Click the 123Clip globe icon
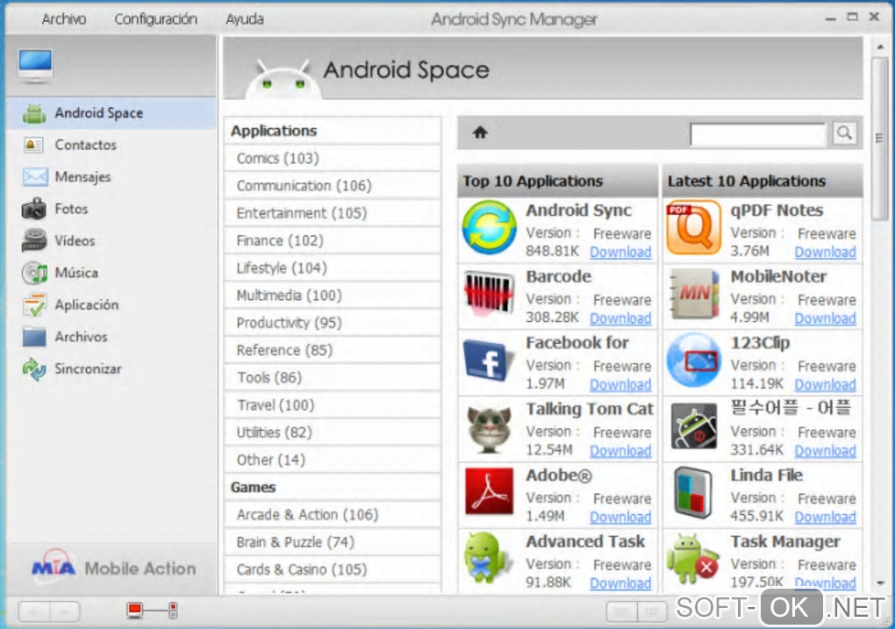Image resolution: width=895 pixels, height=629 pixels. pyautogui.click(x=693, y=361)
